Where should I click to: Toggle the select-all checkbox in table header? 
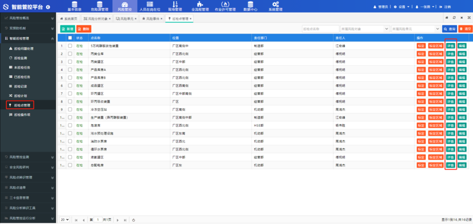[x=70, y=38]
